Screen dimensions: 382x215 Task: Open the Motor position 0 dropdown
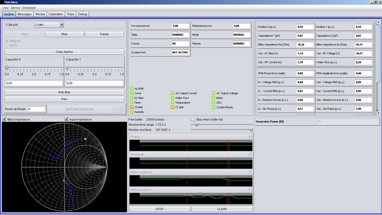point(250,172)
